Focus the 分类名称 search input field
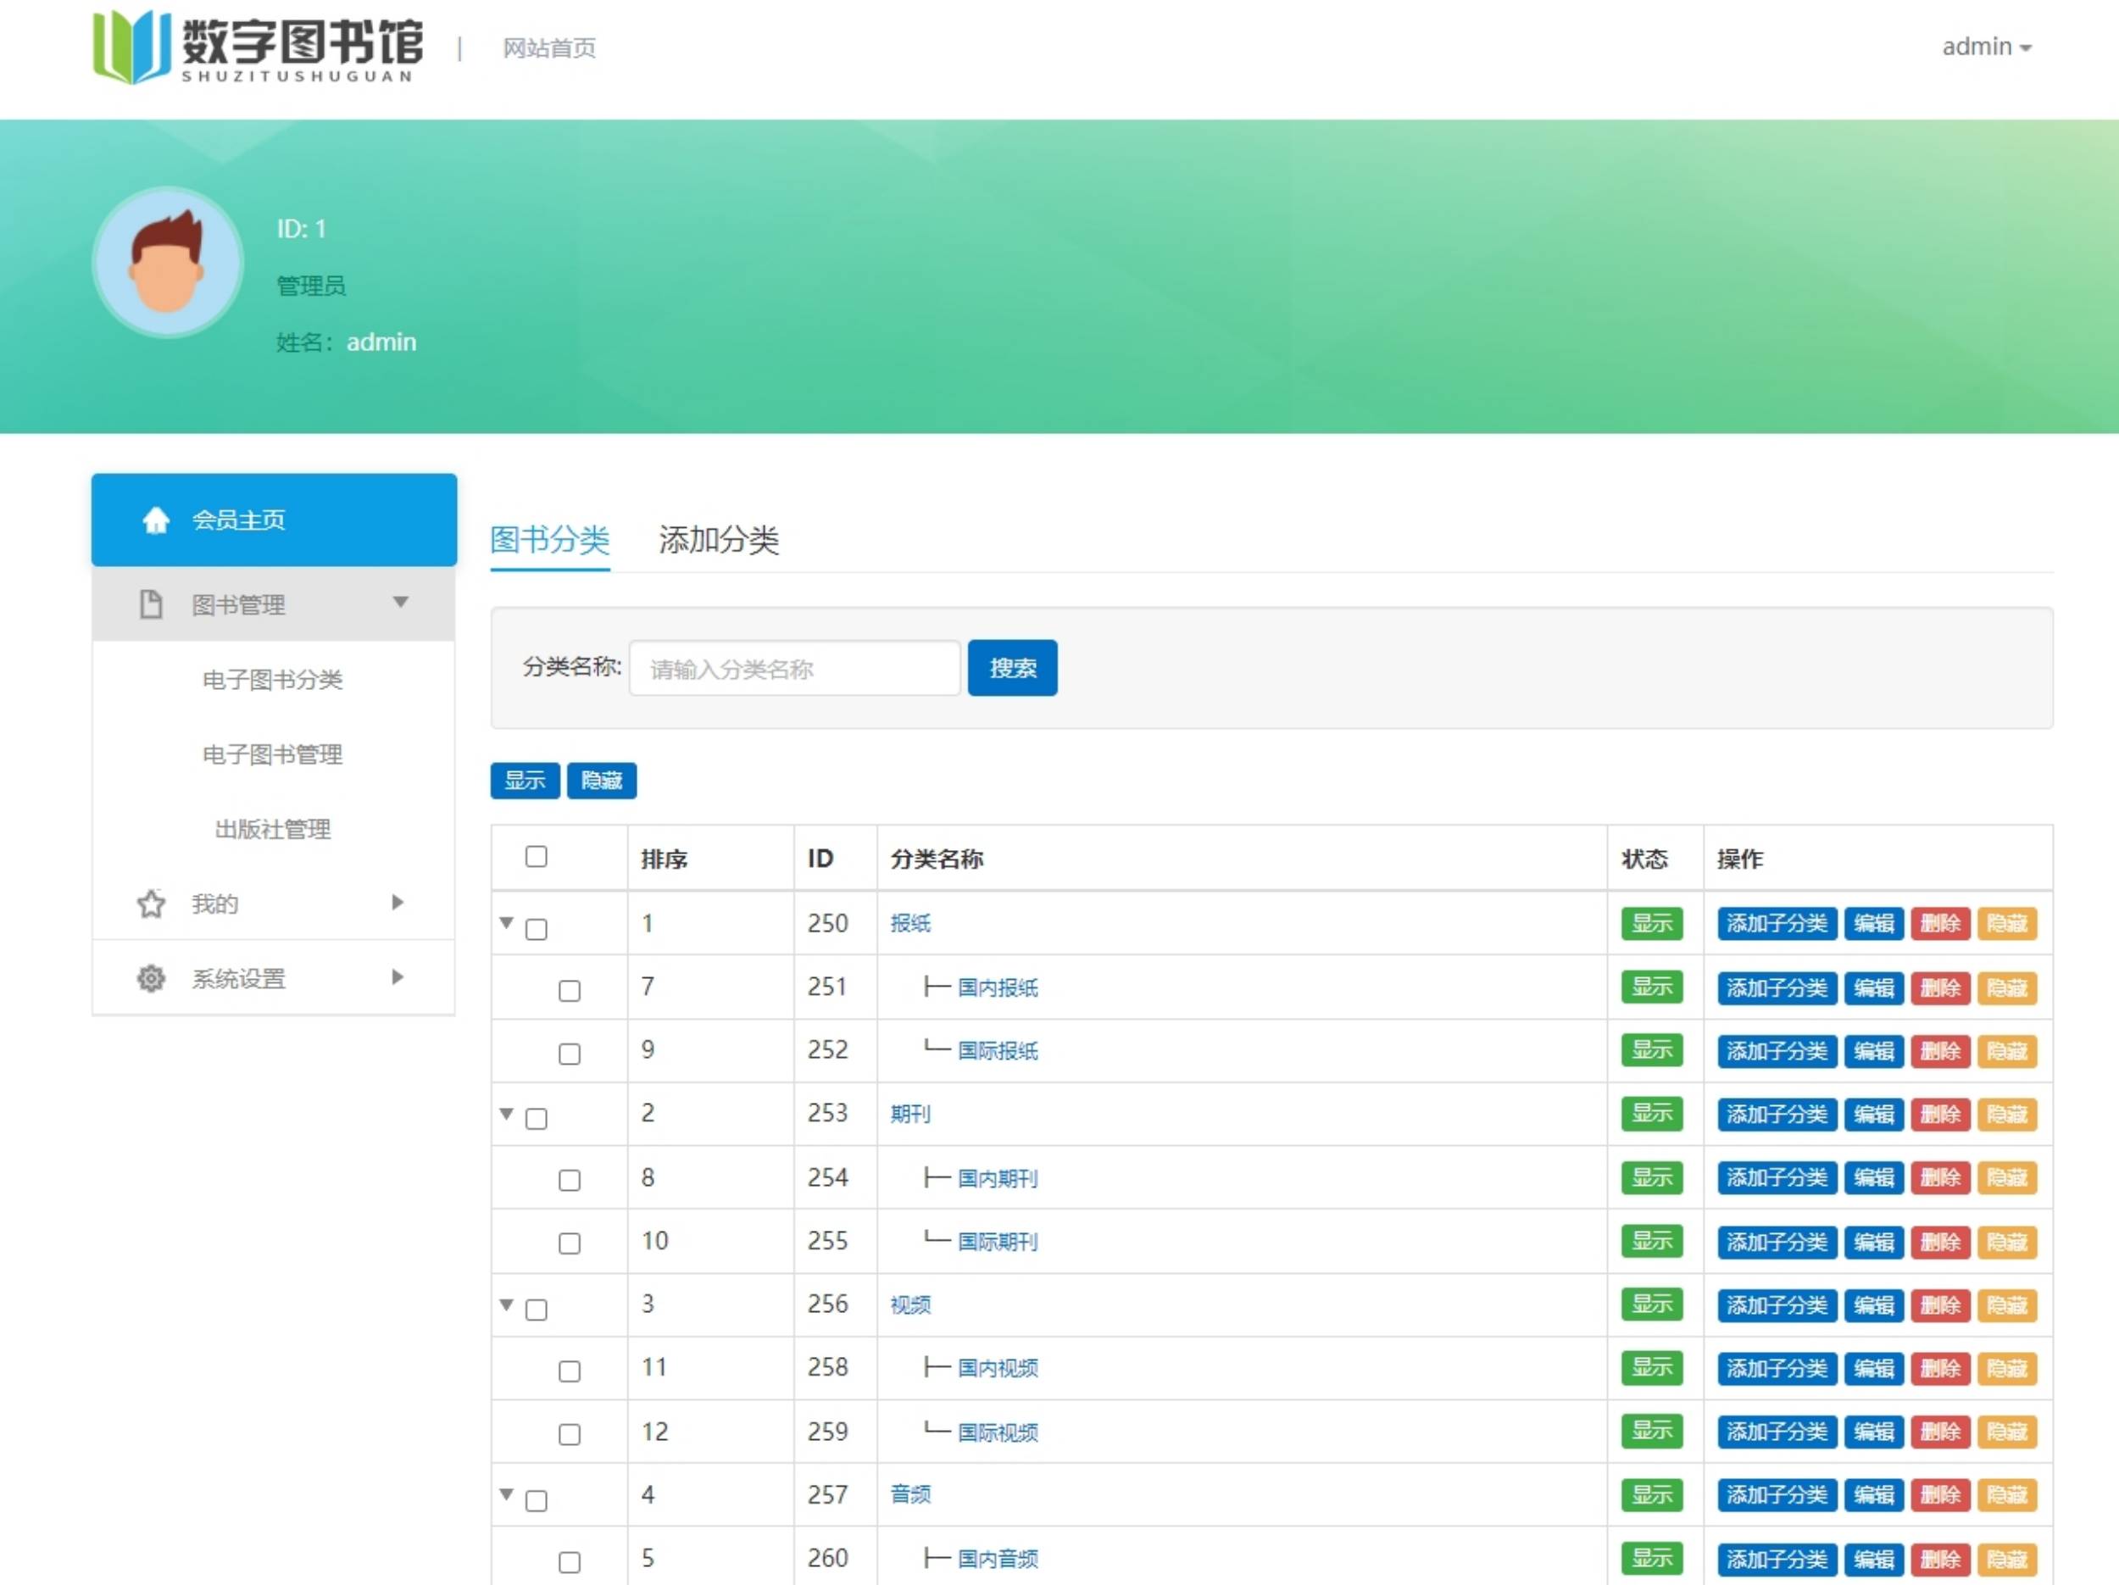Screen dimensions: 2119x1585 click(x=794, y=669)
